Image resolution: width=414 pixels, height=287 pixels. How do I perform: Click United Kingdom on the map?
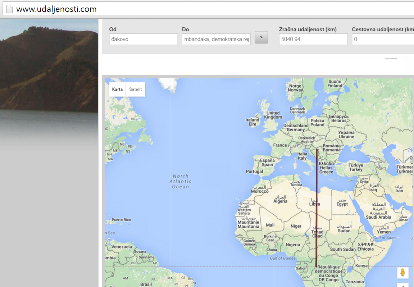point(273,115)
